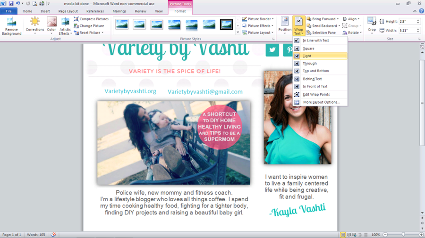
Task: Expand the Picture Styles gallery
Action: pyautogui.click(x=238, y=33)
